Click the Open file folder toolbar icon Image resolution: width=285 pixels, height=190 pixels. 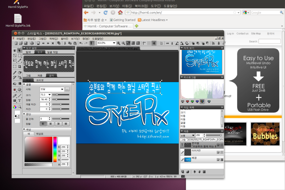[21, 43]
